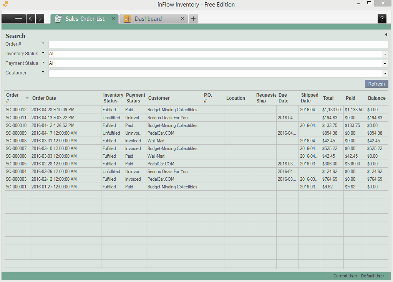
Task: Sort by Inventory Status column header
Action: click(113, 98)
